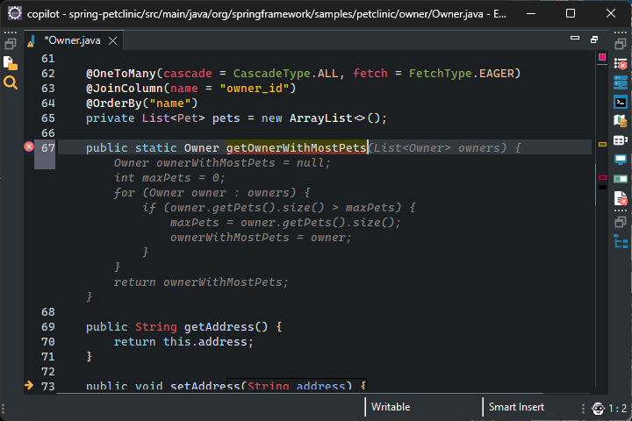Restore the left minimized view stack
This screenshot has height=421, width=632.
10,44
